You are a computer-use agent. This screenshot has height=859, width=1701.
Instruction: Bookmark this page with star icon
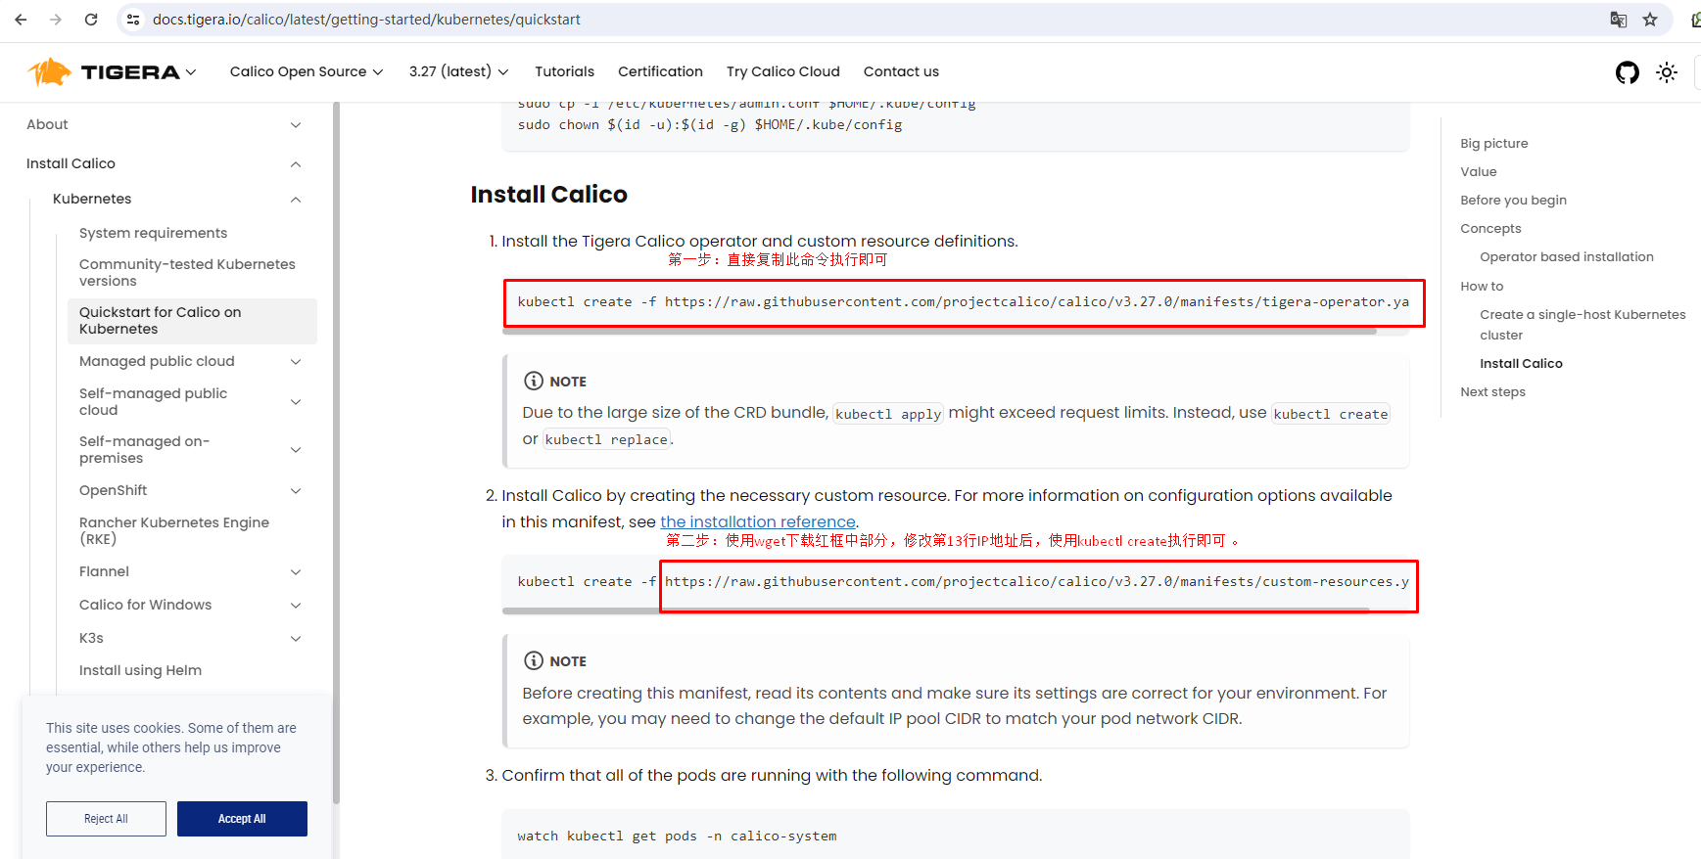click(1650, 20)
